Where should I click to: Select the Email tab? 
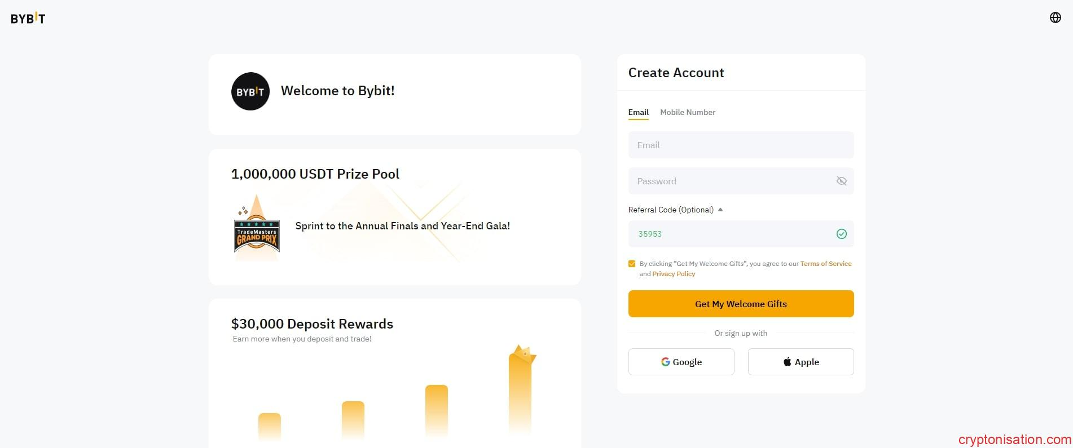[638, 112]
